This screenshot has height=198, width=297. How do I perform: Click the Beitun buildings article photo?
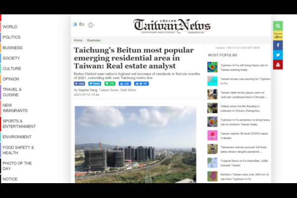(135, 144)
